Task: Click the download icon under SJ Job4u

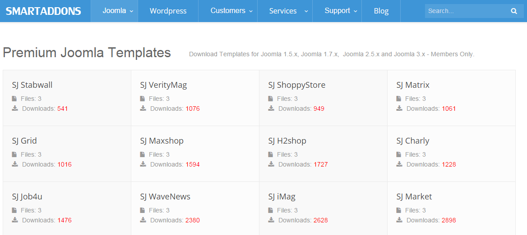Action: pyautogui.click(x=15, y=220)
